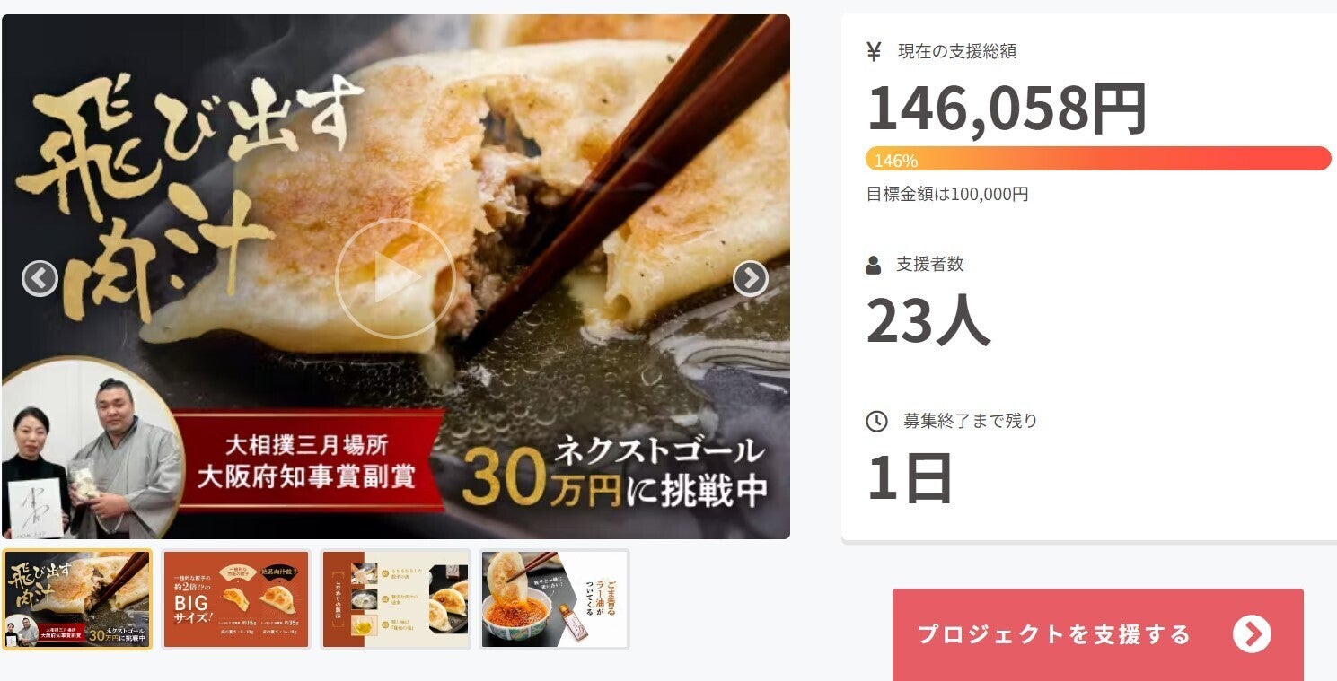Play the gyoza promotional video
Viewport: 1337px width, 681px height.
click(395, 279)
